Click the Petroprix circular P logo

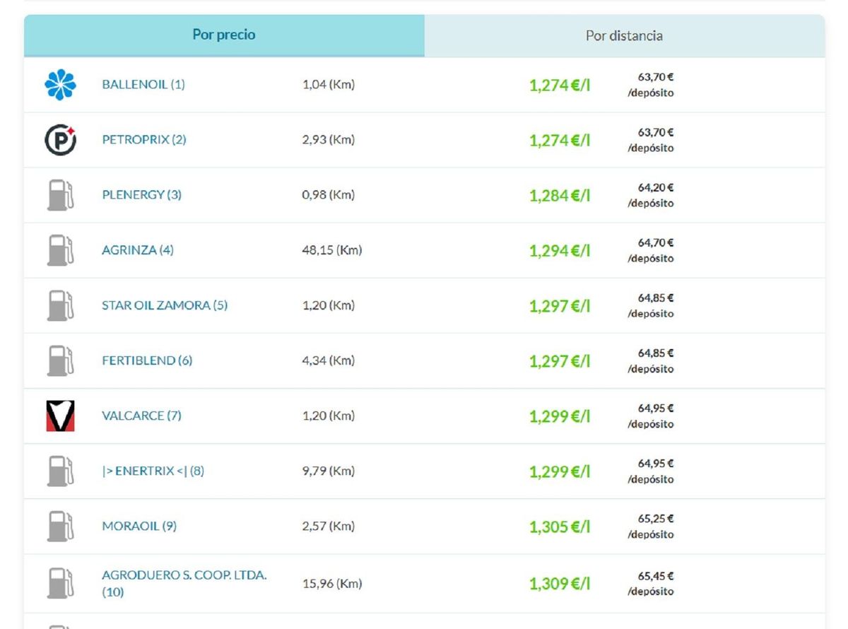pos(60,140)
